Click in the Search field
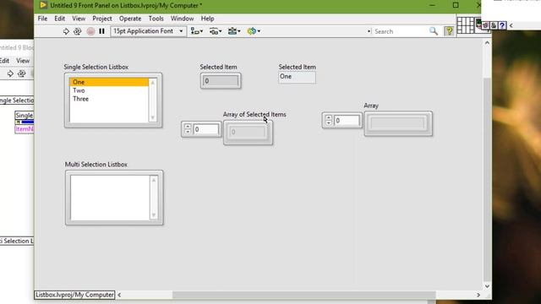Screen dimensions: 541x304 click(x=400, y=31)
